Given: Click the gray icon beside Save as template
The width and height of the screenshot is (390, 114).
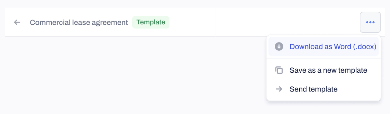Looking at the screenshot, I should tap(279, 70).
